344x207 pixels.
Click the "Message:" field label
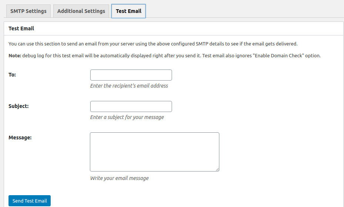point(20,138)
